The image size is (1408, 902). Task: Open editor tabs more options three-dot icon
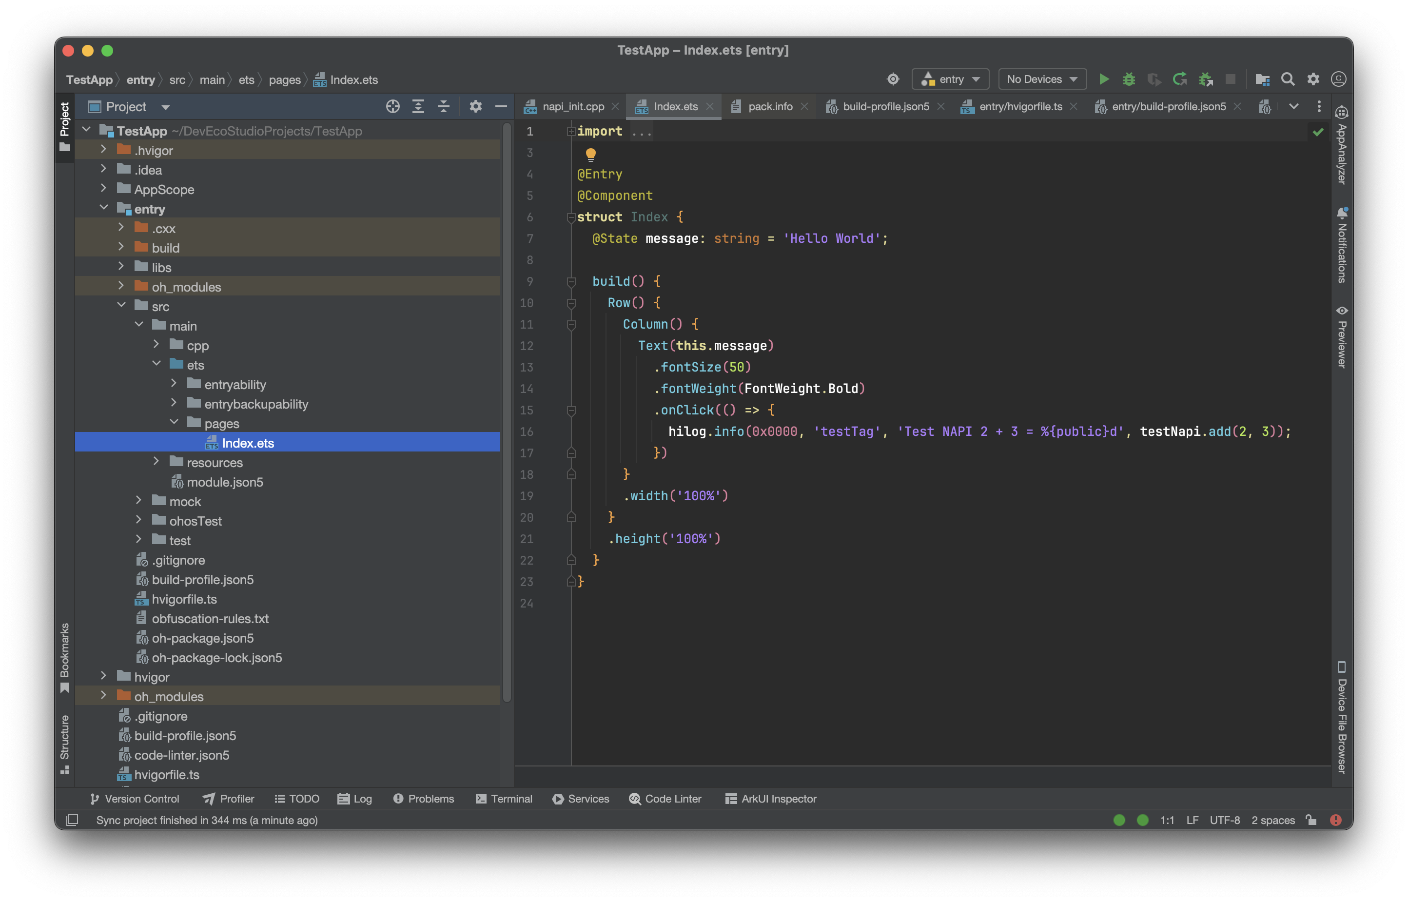(x=1319, y=106)
